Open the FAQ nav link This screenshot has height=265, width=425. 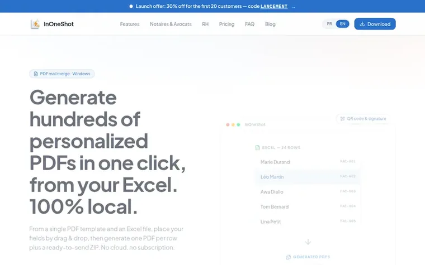249,24
